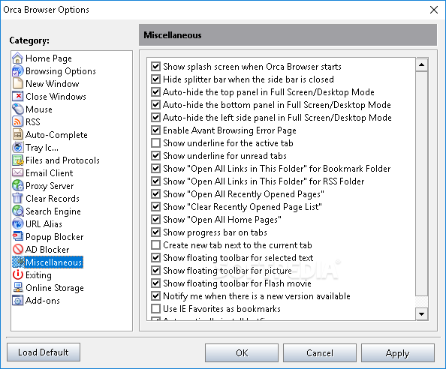Toggle floating toolbar for Flash movie
The height and width of the screenshot is (369, 446).
coord(155,283)
